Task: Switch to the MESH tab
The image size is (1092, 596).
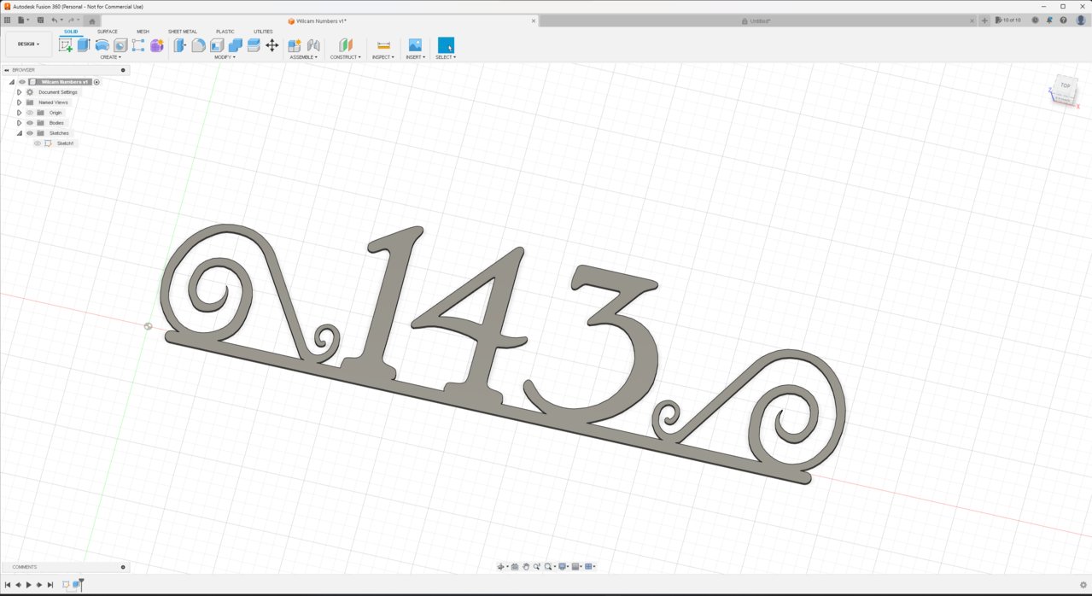Action: (143, 32)
